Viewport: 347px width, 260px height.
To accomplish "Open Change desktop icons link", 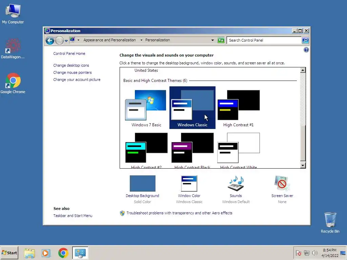I will (x=71, y=65).
